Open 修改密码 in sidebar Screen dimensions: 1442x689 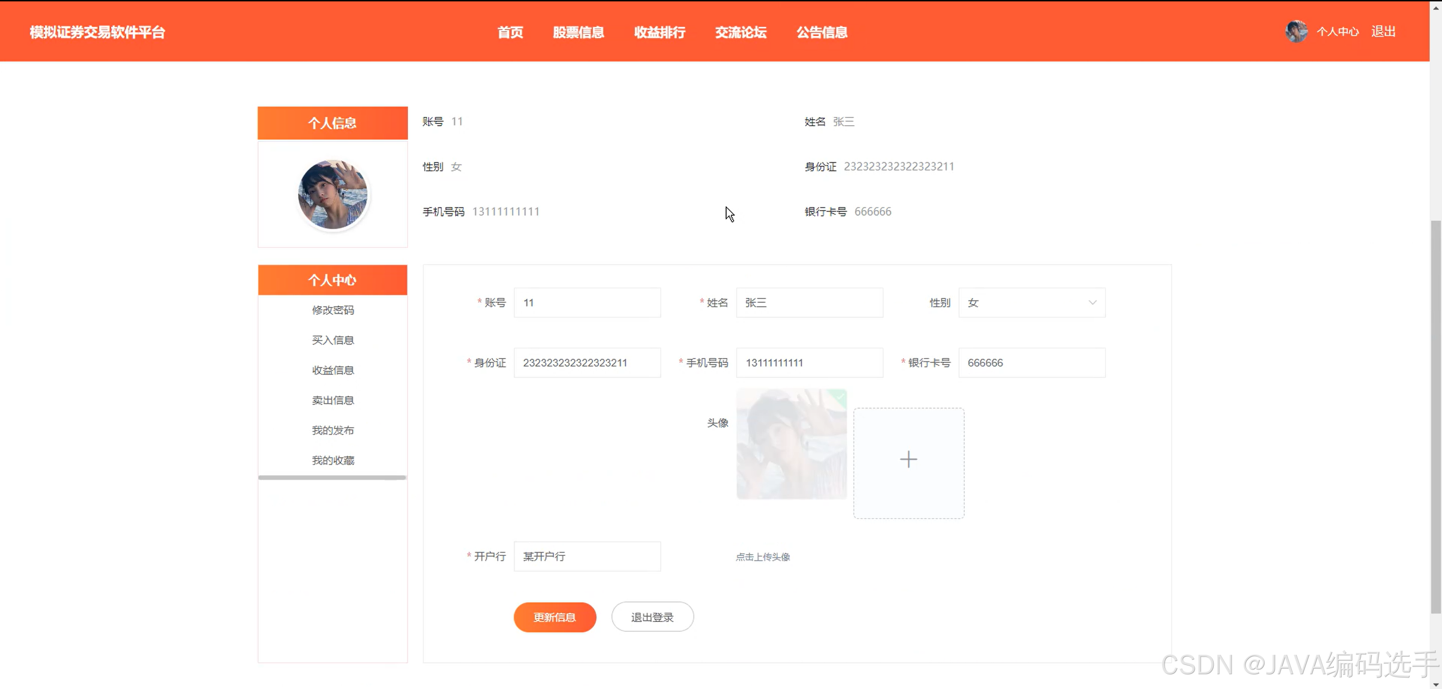coord(332,310)
